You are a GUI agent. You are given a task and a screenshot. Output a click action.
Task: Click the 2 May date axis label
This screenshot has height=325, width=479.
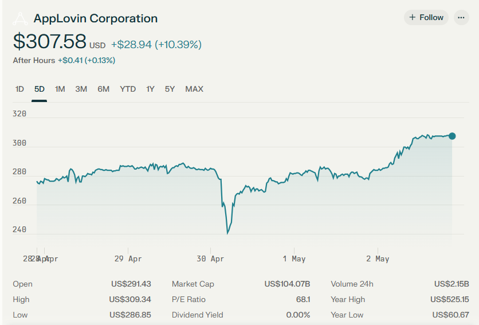[378, 259]
